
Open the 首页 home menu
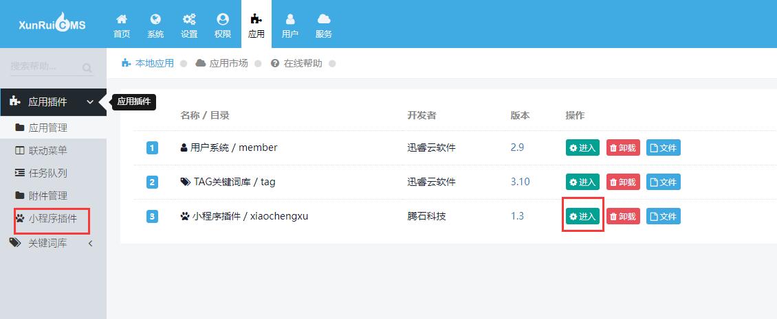(122, 26)
